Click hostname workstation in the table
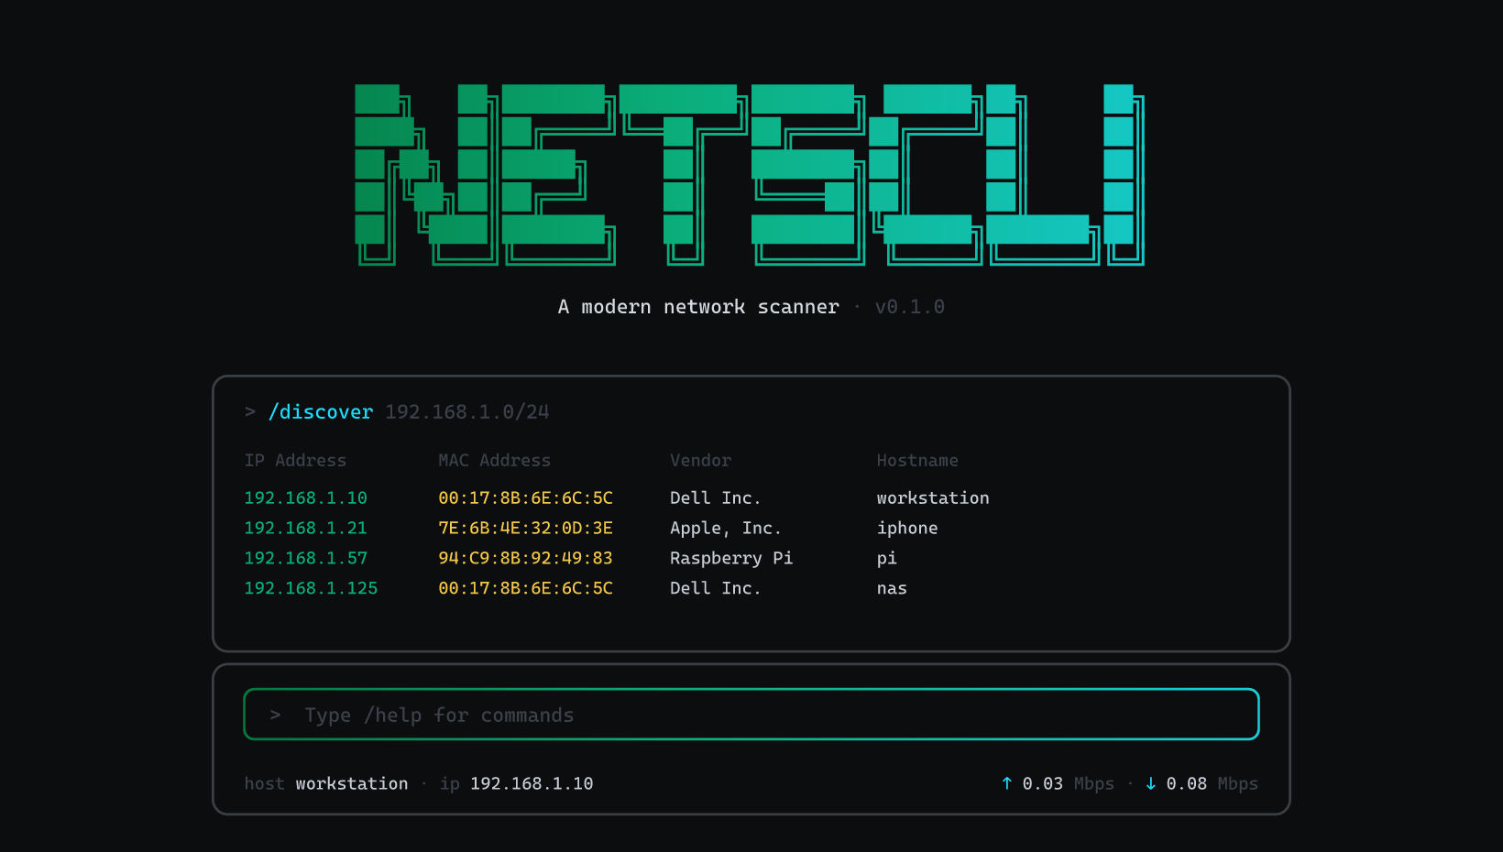1503x852 pixels. (x=933, y=498)
